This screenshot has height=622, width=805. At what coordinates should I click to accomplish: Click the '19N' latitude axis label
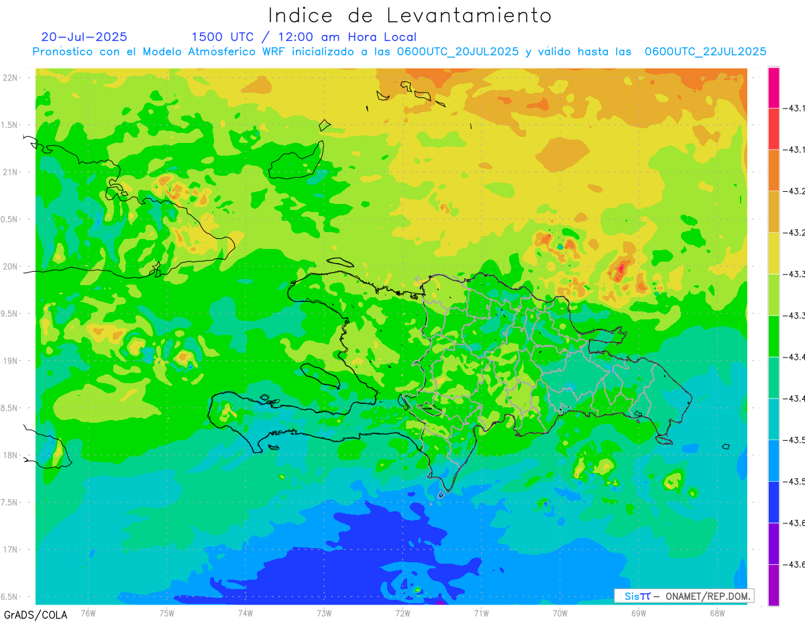click(x=11, y=361)
